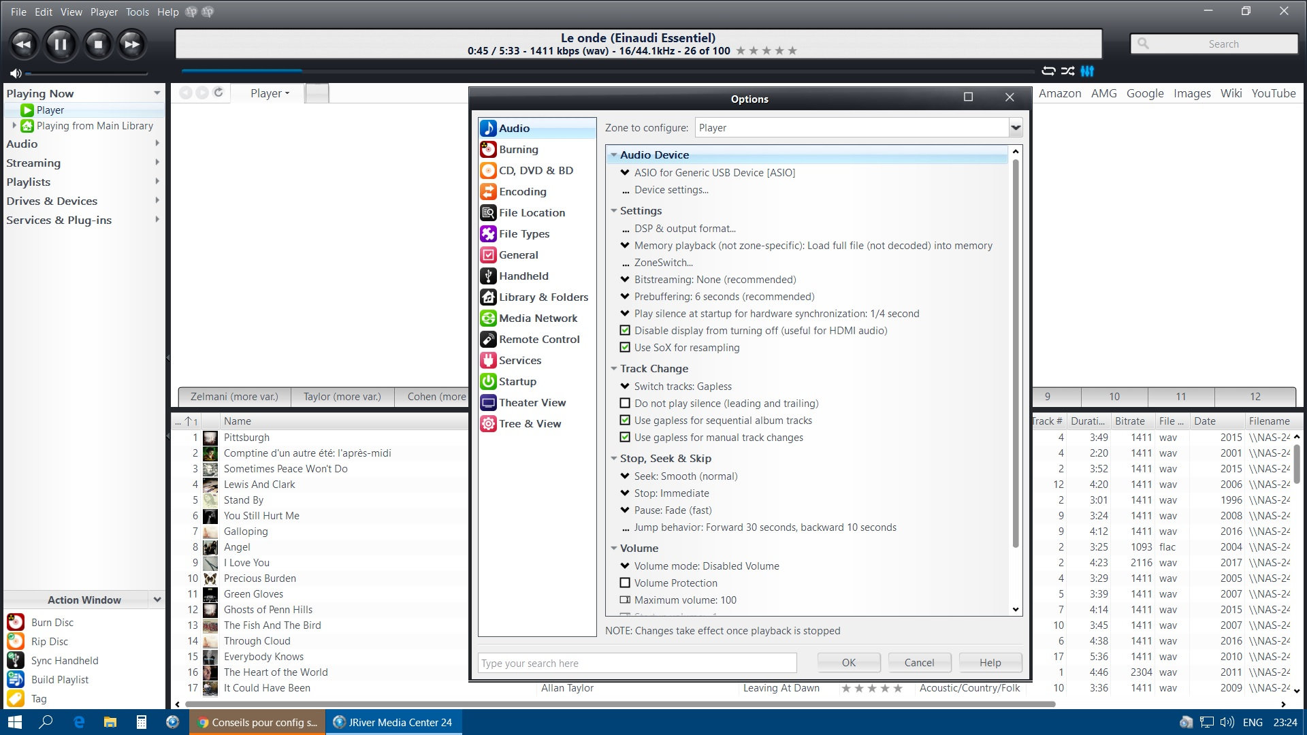
Task: Enable Do not play silence checkbox
Action: [x=625, y=404]
